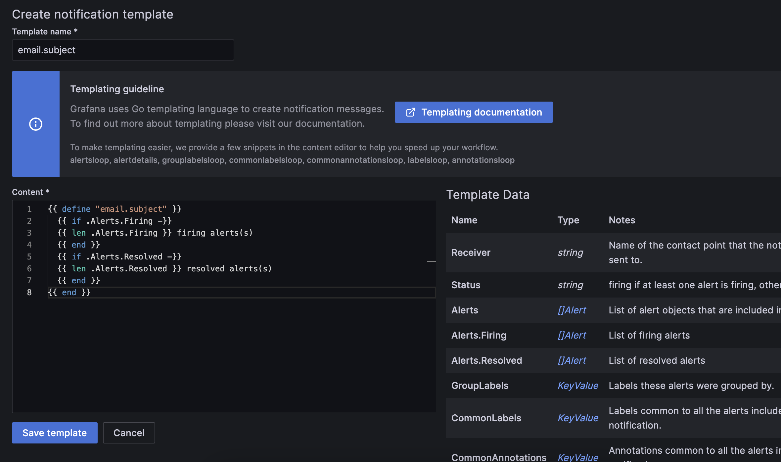Click line number 1 in the editor gutter

coord(29,209)
